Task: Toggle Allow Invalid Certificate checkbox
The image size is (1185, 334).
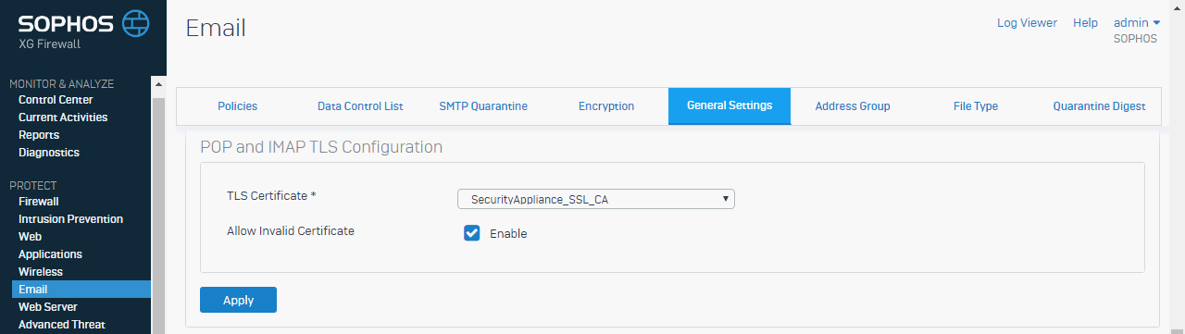Action: tap(472, 233)
